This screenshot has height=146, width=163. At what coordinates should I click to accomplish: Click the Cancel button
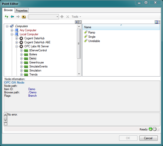coord(148,138)
